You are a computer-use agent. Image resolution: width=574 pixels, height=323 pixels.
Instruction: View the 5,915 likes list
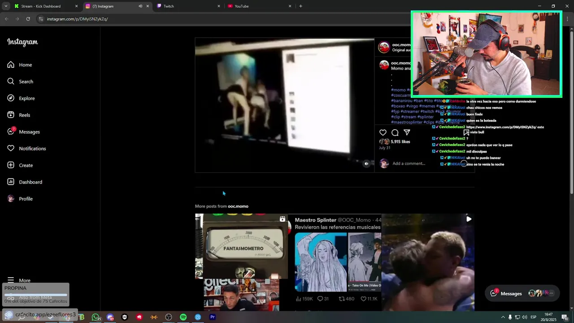click(400, 142)
